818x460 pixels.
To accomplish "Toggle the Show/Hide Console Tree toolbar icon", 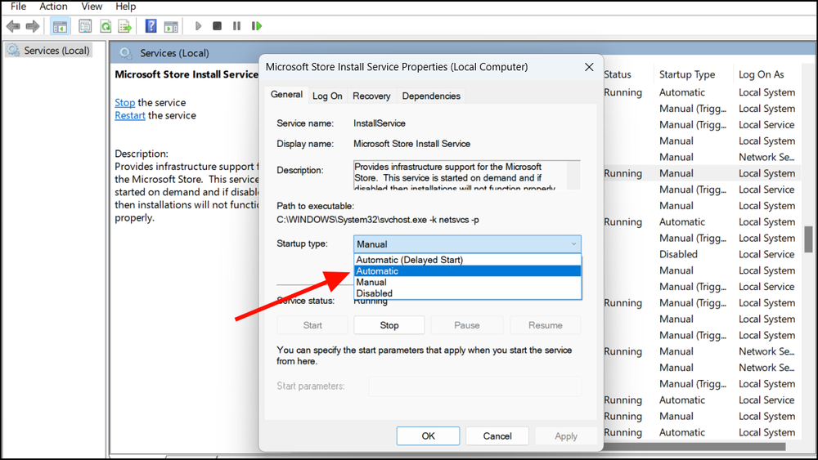I will pos(60,26).
